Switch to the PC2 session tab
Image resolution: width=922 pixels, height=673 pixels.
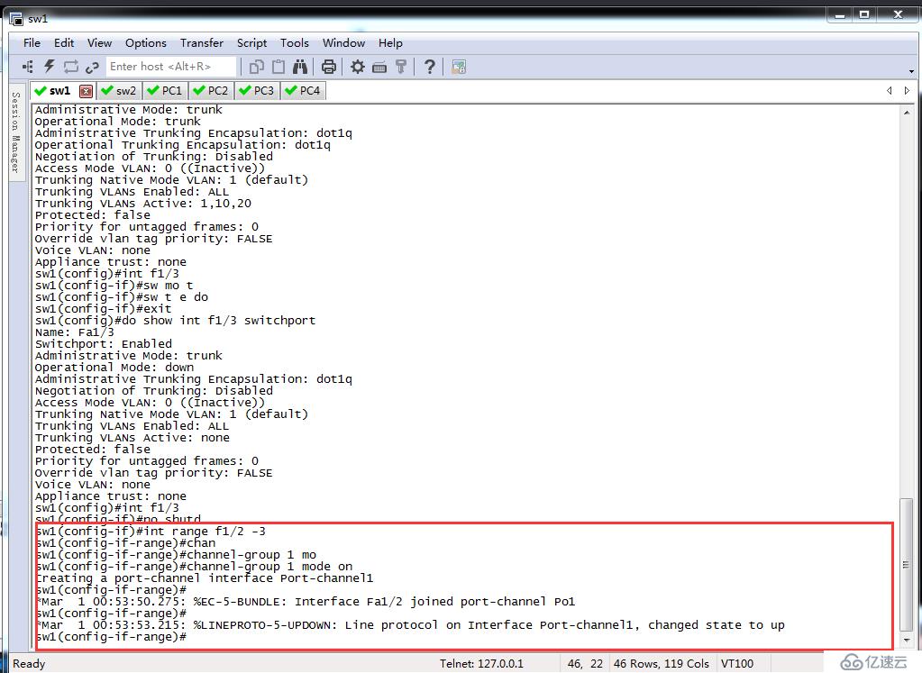[x=211, y=90]
